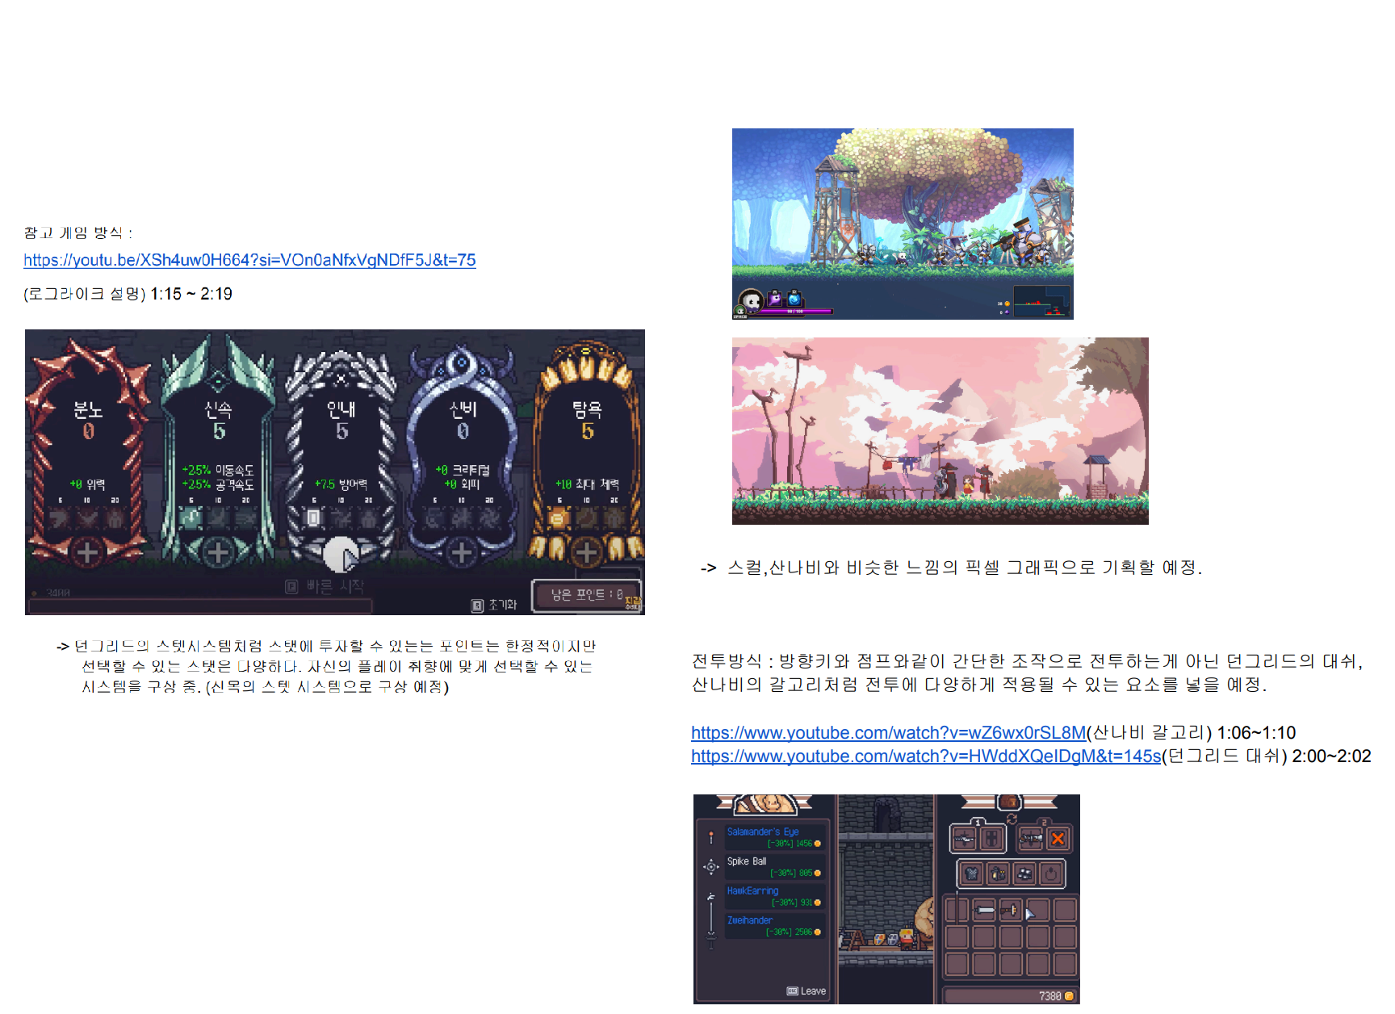Click the 분노 stat card title
Image resolution: width=1395 pixels, height=1014 pixels.
tap(88, 410)
